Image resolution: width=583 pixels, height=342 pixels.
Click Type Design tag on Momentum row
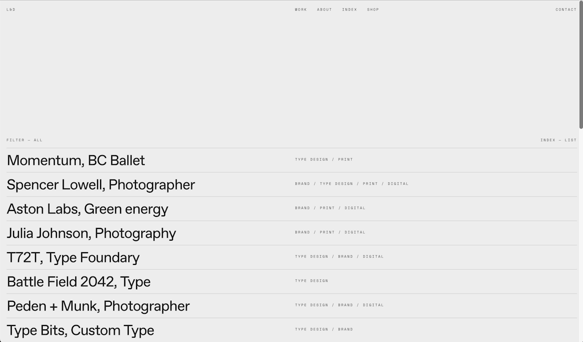[311, 160]
